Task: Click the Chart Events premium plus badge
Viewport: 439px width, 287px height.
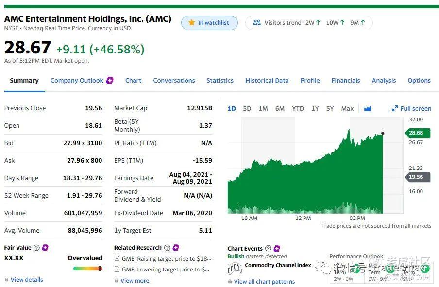Action: click(x=277, y=248)
